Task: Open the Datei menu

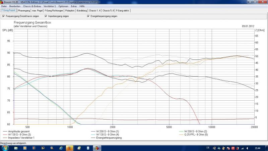Action: click(x=4, y=6)
